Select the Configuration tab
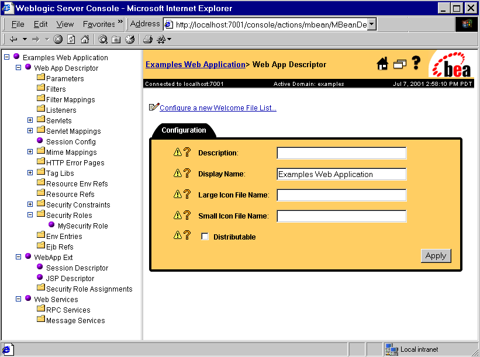This screenshot has height=357, width=480. tap(184, 130)
